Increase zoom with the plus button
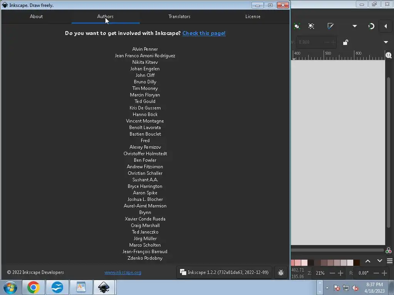 pos(341,273)
